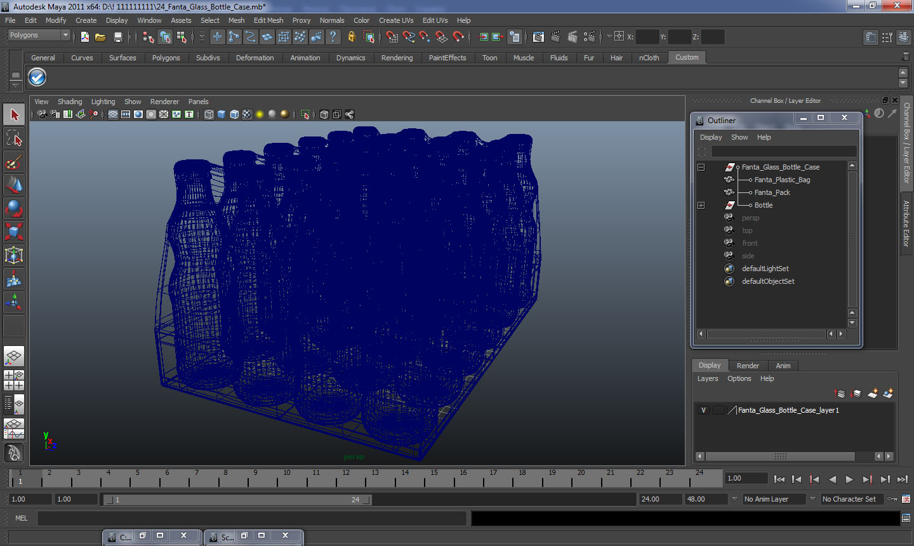
Task: Switch to persp/graph editor layout
Action: coord(14,429)
